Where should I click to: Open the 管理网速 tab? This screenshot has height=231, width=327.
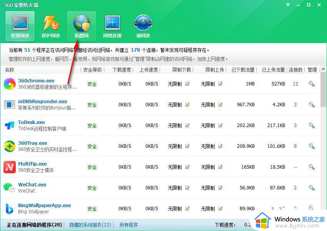click(x=20, y=26)
